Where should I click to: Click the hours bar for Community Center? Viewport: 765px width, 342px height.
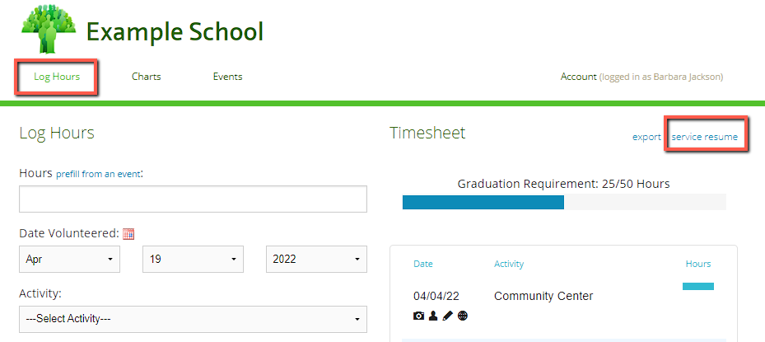pyautogui.click(x=698, y=286)
